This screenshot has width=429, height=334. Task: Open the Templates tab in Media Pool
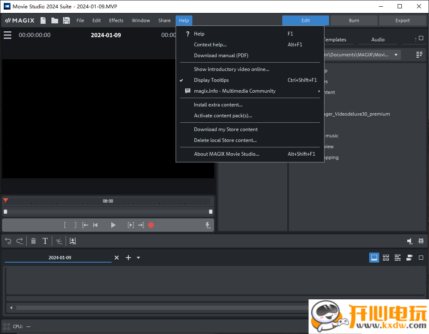(335, 40)
